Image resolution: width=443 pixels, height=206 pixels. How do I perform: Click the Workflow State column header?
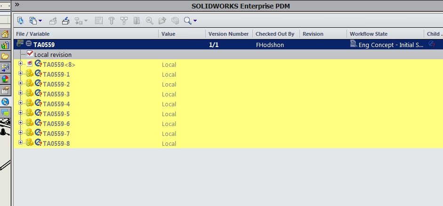pos(386,34)
